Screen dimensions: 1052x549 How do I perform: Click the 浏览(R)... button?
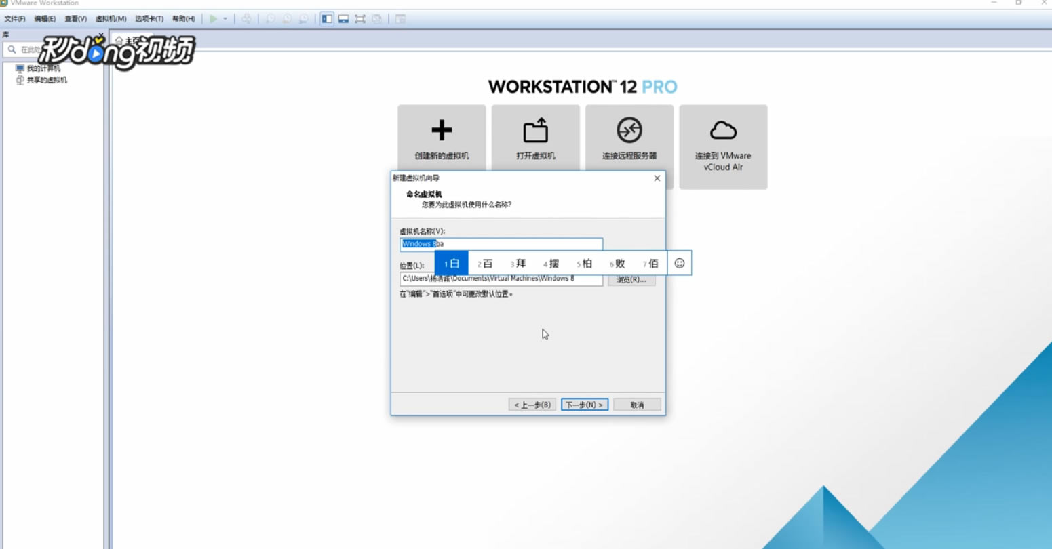(631, 279)
